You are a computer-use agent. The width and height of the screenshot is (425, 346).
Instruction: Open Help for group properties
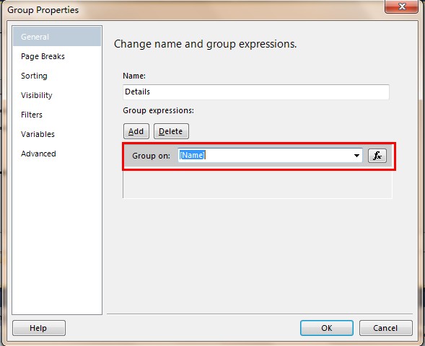pos(39,328)
